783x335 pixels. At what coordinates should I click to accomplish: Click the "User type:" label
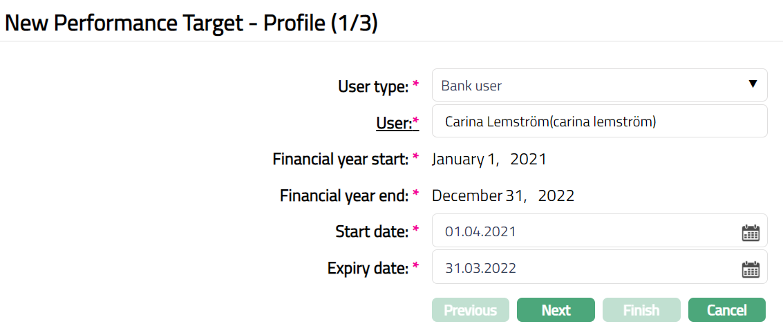[373, 87]
